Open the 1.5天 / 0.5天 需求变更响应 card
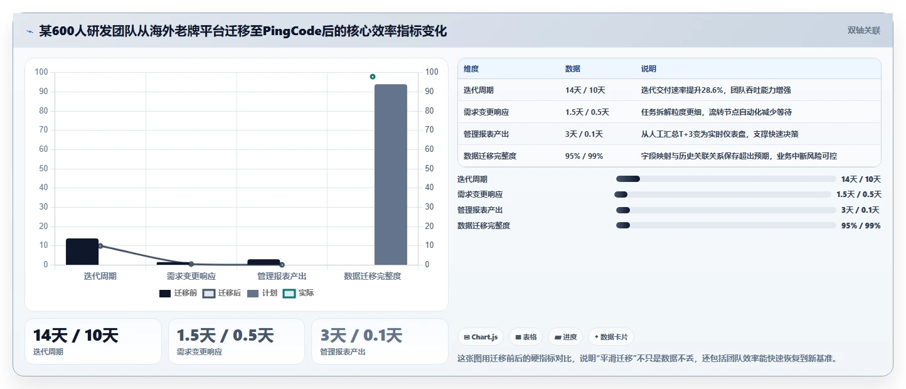Screen dimensions: 906x389 (x=237, y=341)
